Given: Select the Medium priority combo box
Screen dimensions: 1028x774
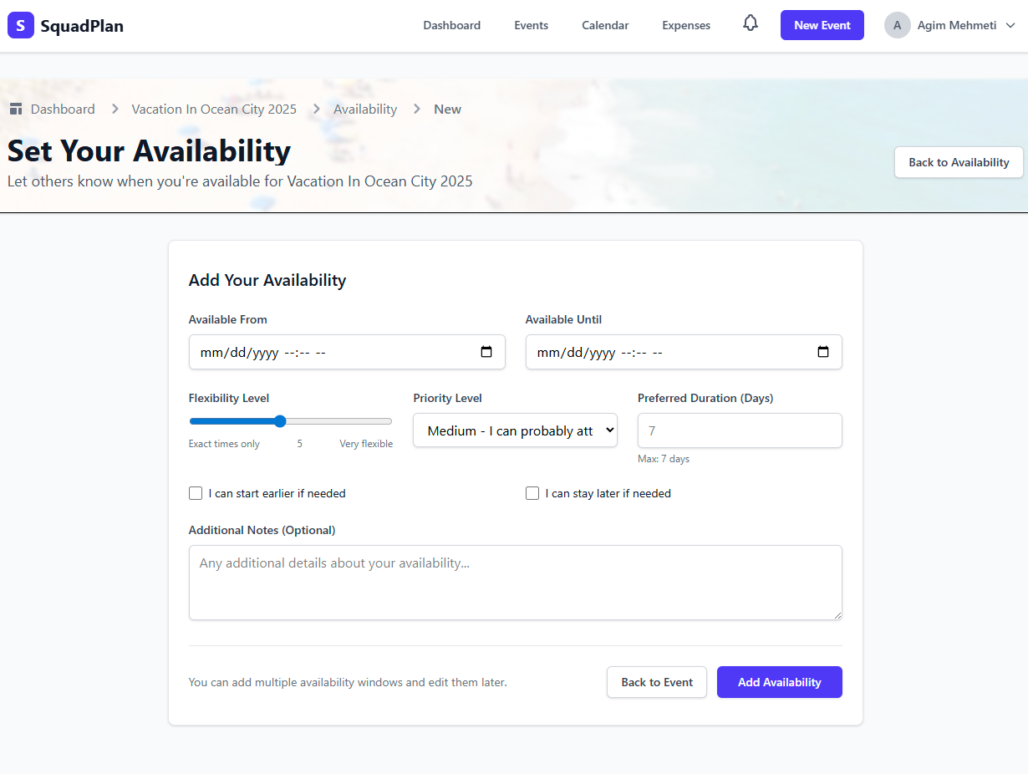Looking at the screenshot, I should click(515, 430).
